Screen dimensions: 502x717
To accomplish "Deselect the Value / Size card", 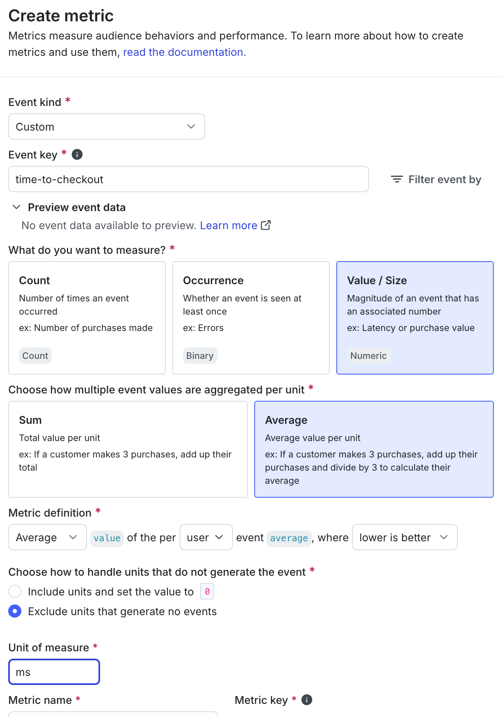I will 415,318.
